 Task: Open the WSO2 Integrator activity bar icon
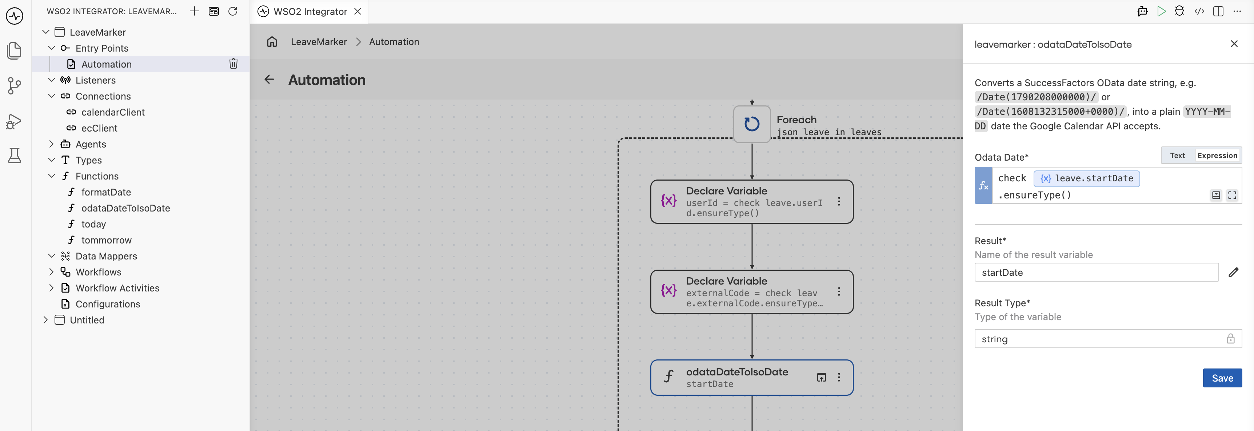(15, 16)
